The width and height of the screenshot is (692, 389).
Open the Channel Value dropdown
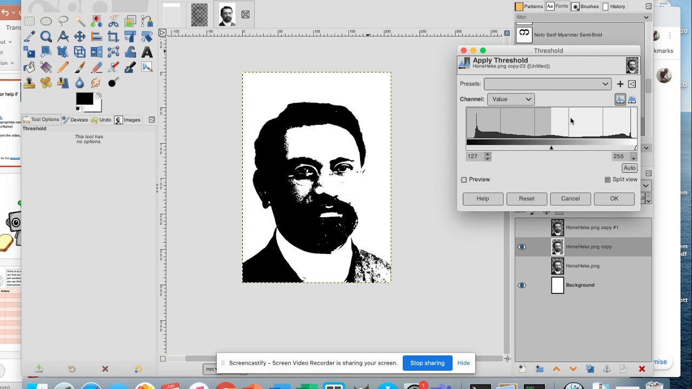511,99
